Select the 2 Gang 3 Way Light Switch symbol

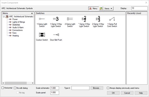click(x=98, y=19)
